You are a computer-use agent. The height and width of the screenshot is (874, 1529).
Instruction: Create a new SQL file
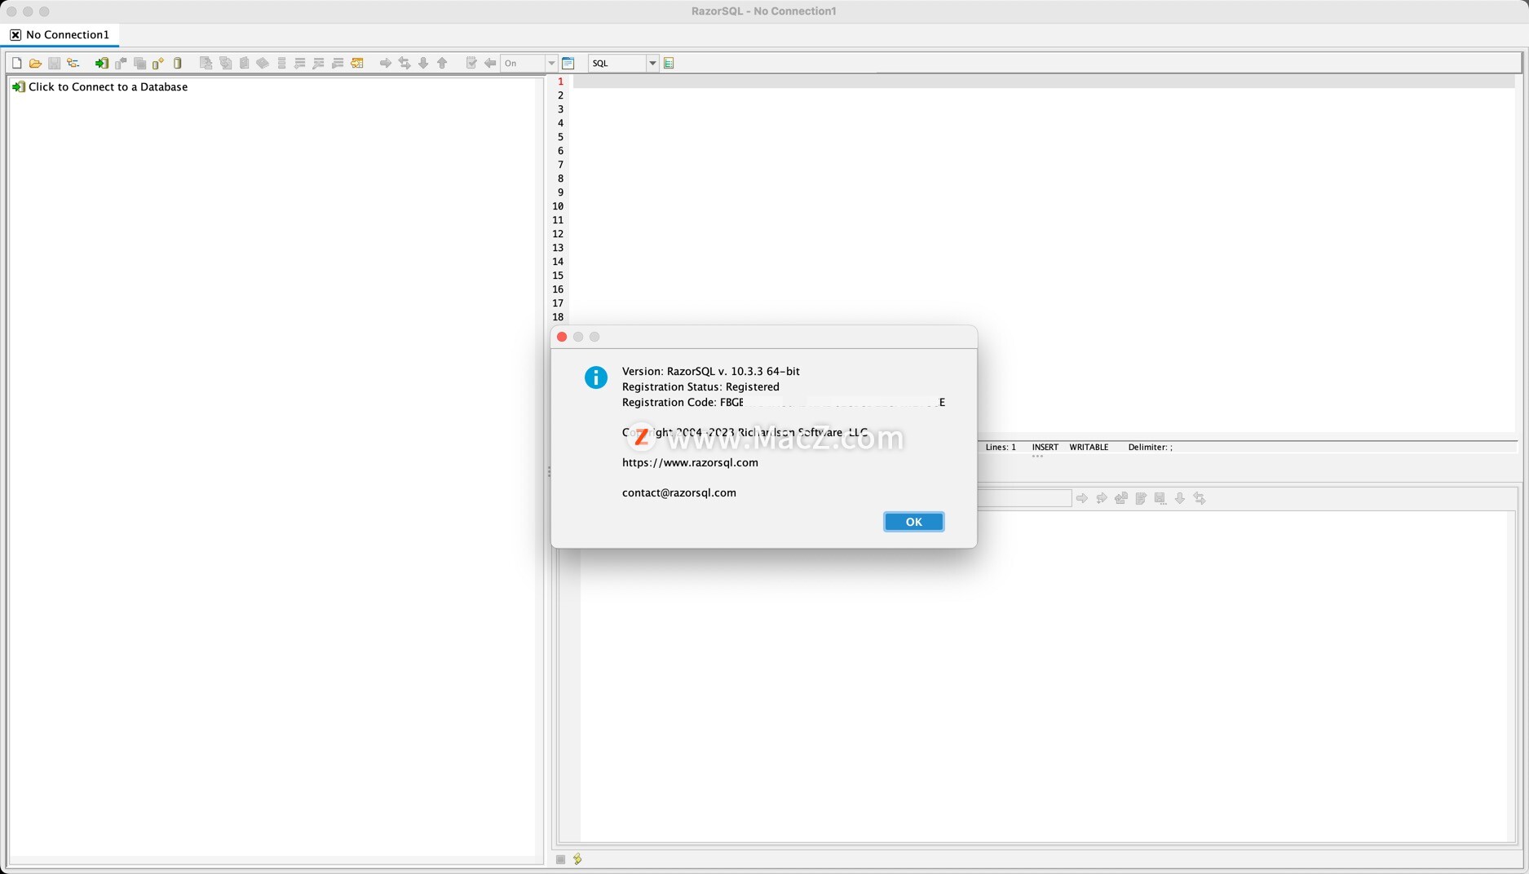(15, 63)
